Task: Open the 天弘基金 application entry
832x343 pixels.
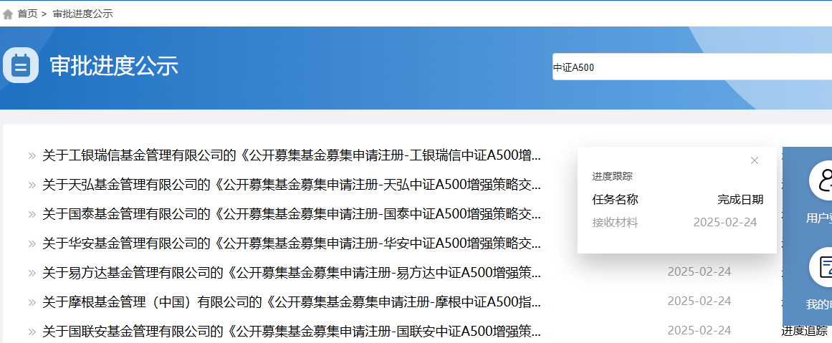Action: coord(292,185)
